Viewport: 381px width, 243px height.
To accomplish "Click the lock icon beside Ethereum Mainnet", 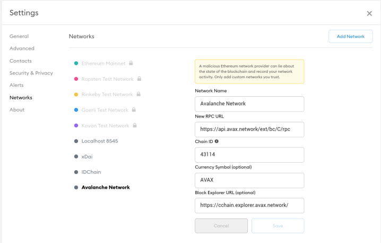I will [x=131, y=63].
